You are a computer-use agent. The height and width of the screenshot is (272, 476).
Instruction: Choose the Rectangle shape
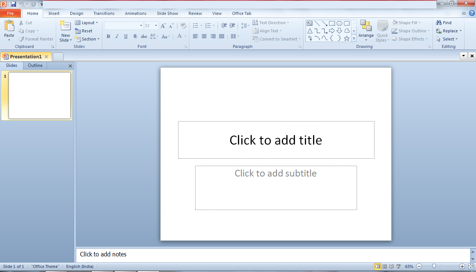pos(332,23)
